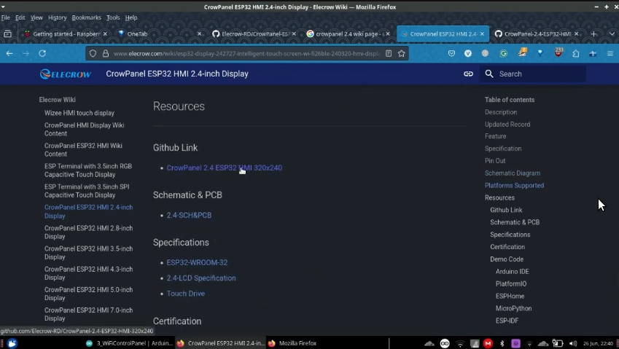Open the Tools menu

113,17
